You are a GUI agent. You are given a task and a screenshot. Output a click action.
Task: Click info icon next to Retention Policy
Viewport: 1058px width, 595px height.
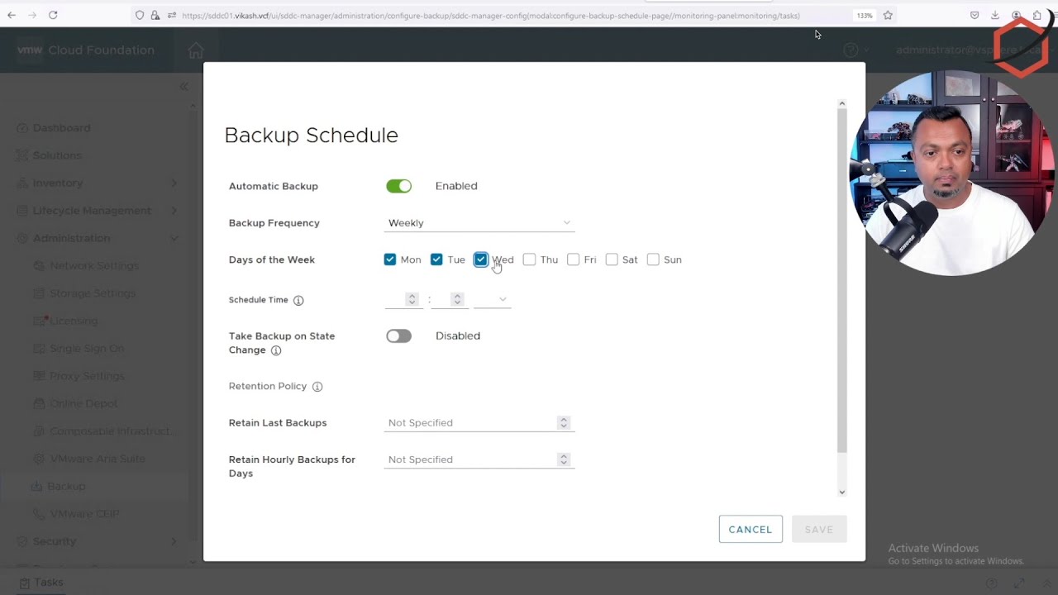tap(317, 387)
